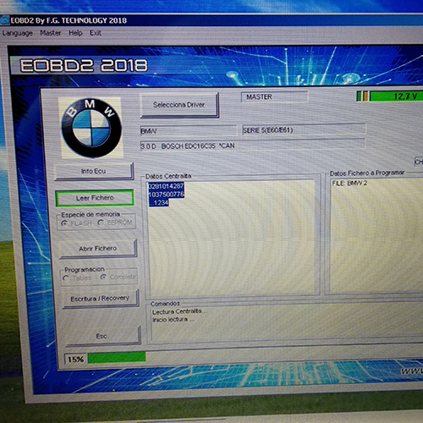Select the Complete programming radio button

pos(103,277)
